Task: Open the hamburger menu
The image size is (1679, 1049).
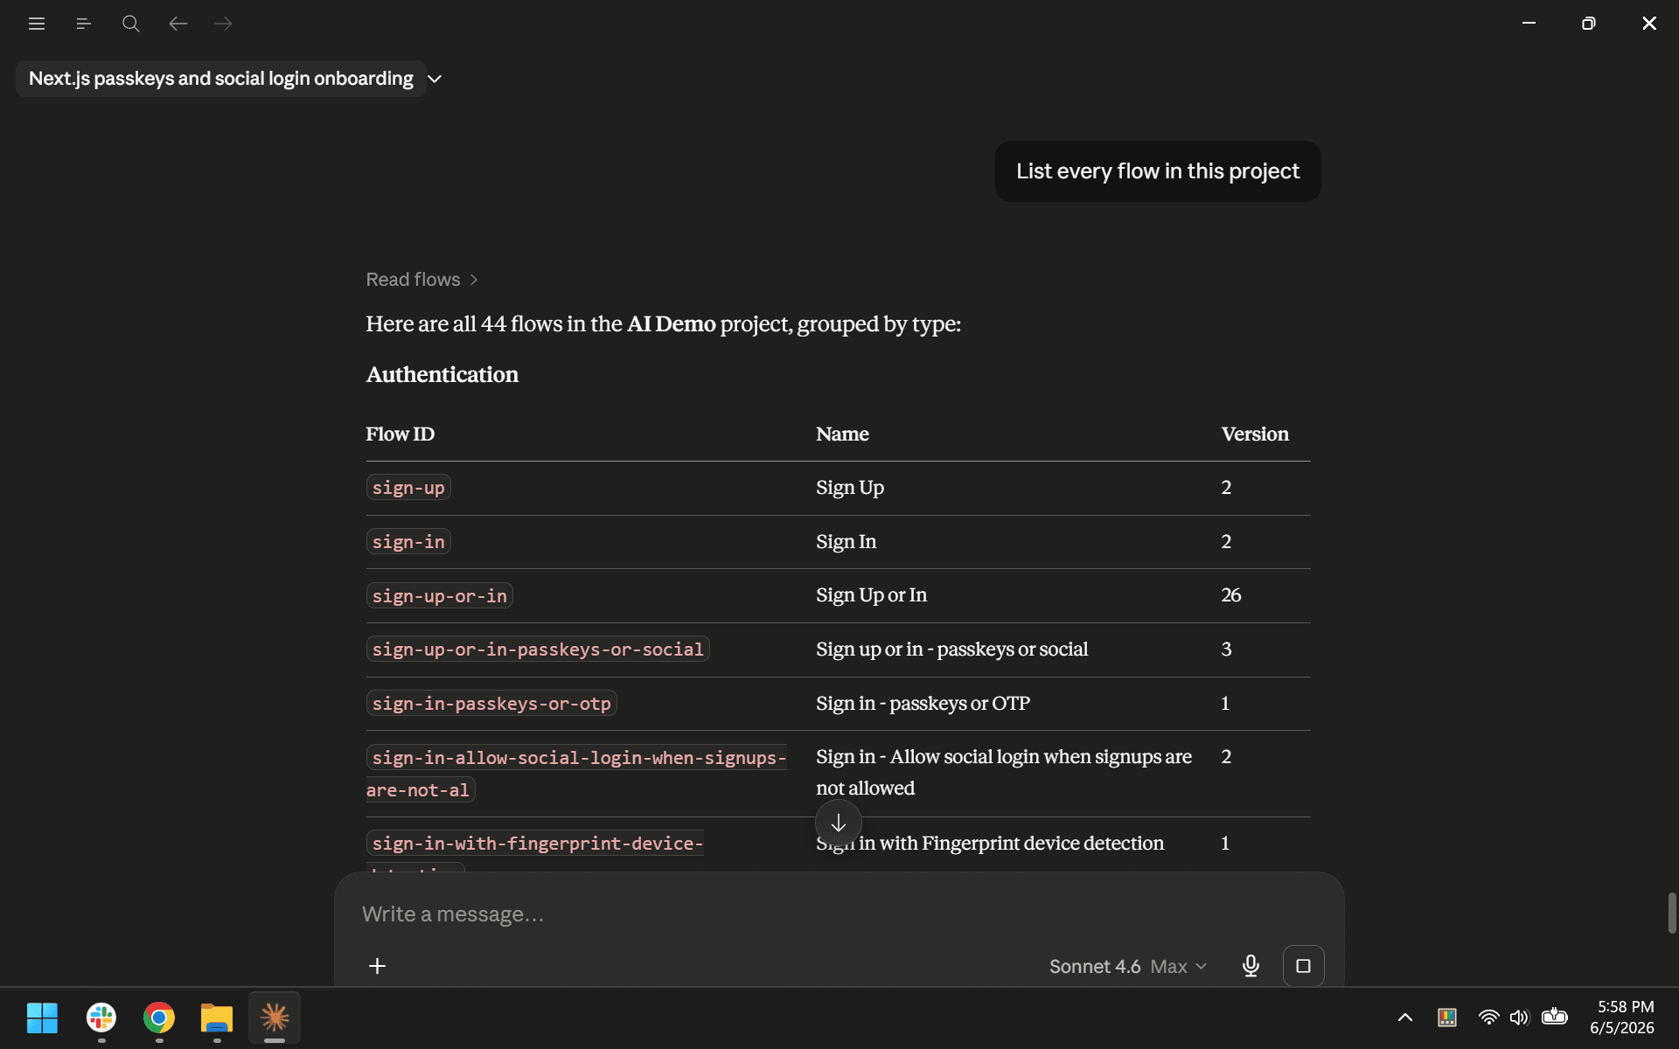Action: pyautogui.click(x=36, y=24)
